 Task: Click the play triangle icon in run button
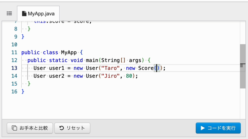[203, 128]
